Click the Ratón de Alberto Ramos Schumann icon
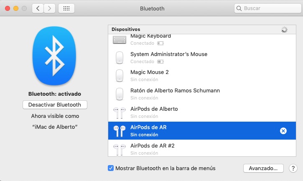 [x=120, y=94]
